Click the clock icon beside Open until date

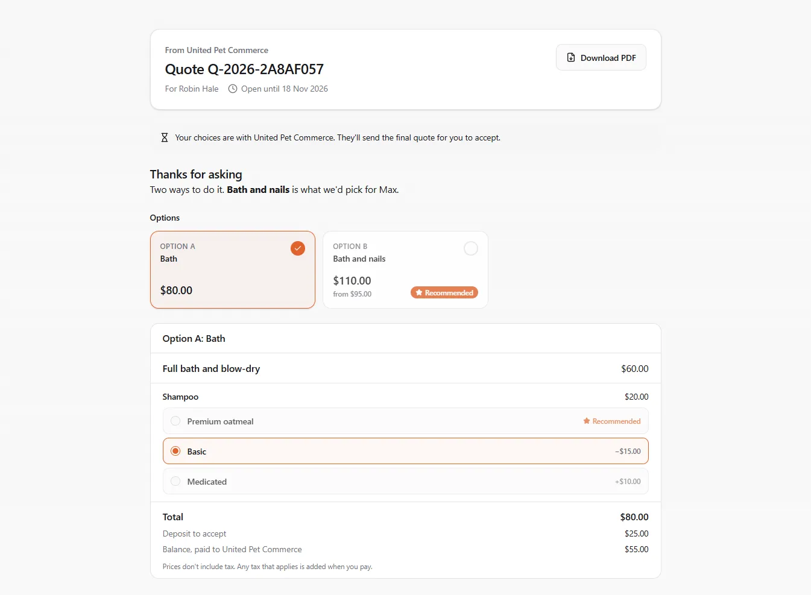233,89
